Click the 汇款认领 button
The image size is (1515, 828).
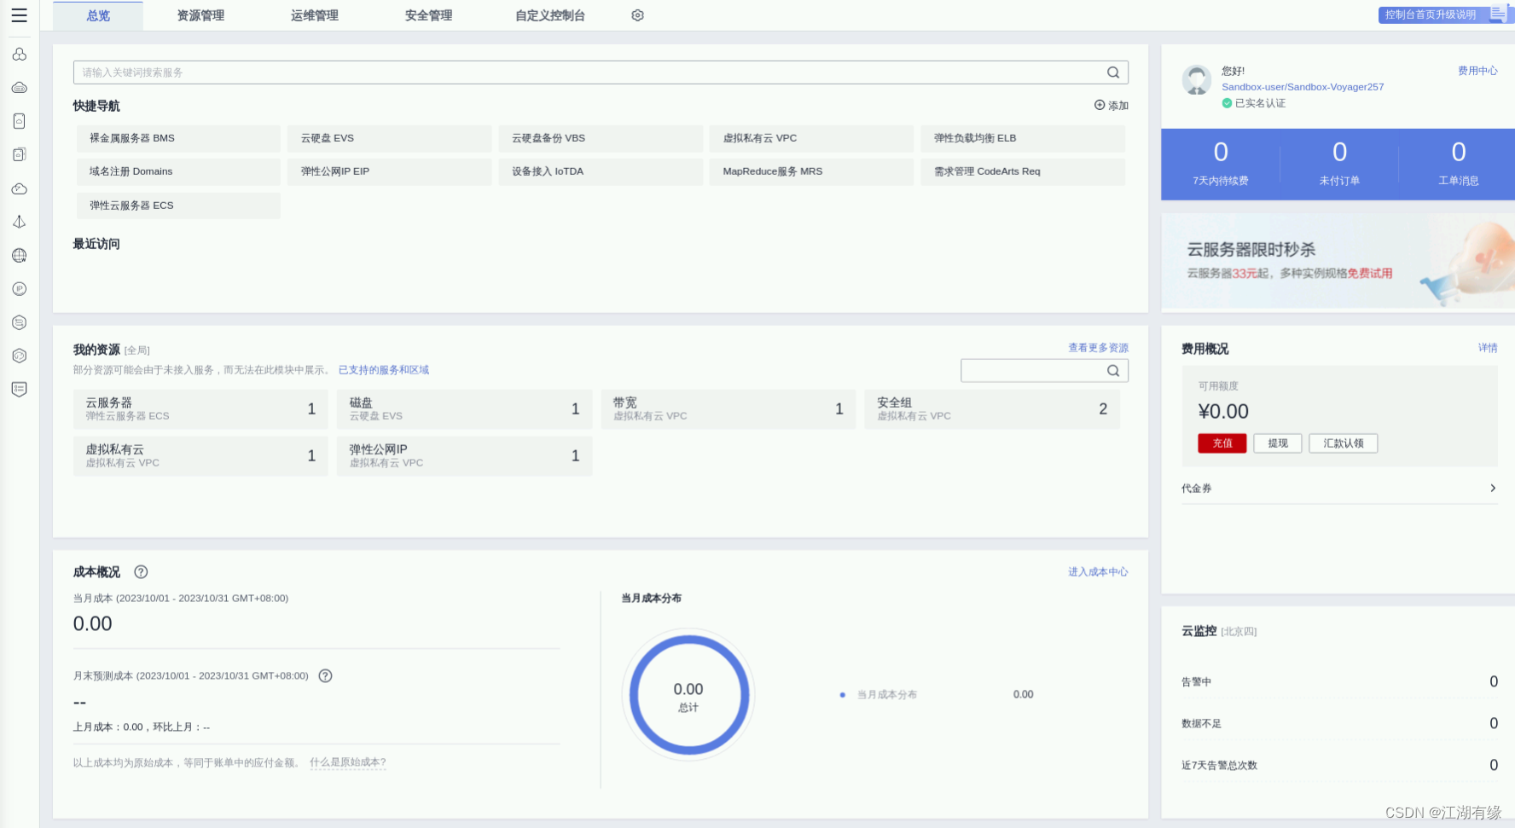pyautogui.click(x=1344, y=443)
